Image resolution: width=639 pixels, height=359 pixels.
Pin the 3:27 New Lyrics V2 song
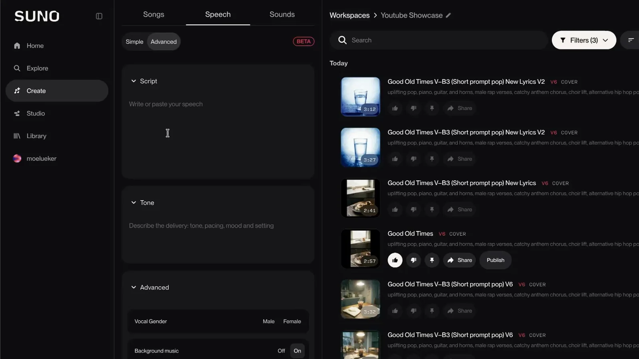click(432, 159)
